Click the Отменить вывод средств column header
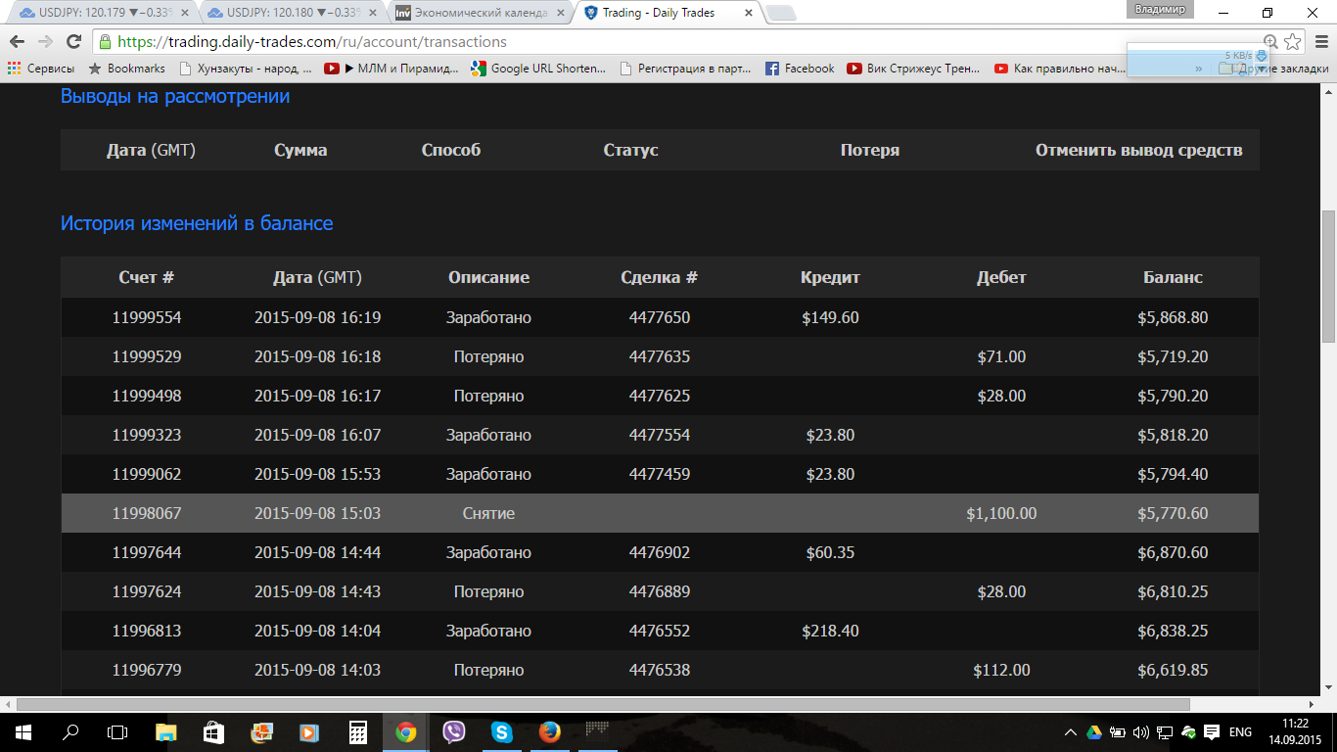 click(1139, 150)
